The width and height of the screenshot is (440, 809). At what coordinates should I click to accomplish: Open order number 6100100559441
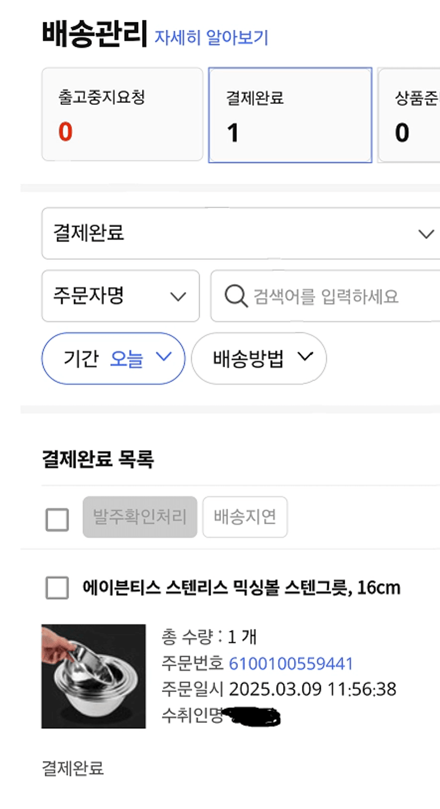[x=291, y=663]
